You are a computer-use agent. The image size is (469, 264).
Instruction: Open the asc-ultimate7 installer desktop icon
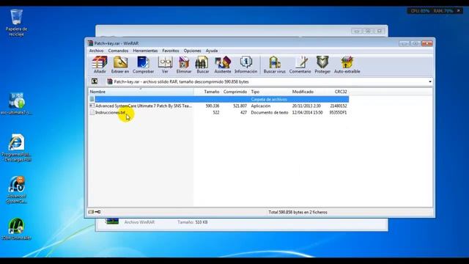(x=16, y=103)
